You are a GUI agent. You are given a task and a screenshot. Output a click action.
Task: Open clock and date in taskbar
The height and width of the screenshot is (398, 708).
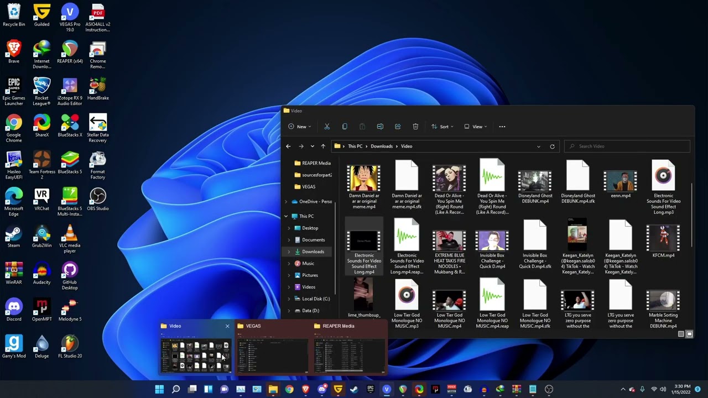[x=682, y=390]
